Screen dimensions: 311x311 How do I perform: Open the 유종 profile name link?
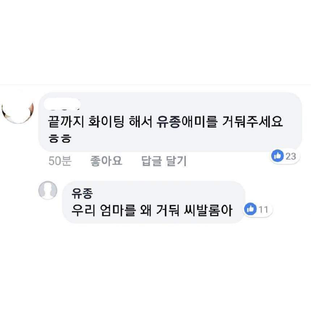click(82, 194)
